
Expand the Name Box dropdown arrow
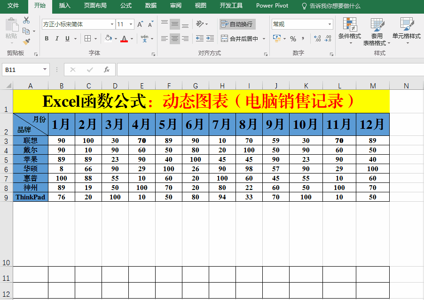(45, 70)
